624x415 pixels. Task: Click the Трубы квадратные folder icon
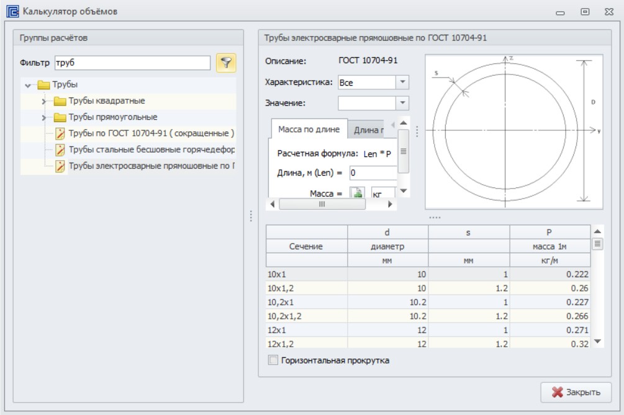coord(60,101)
